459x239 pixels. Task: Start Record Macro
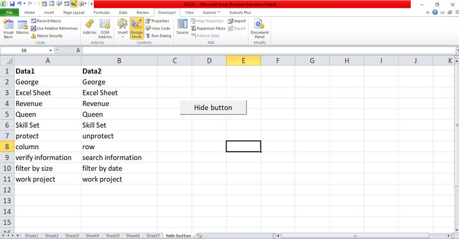tap(46, 21)
